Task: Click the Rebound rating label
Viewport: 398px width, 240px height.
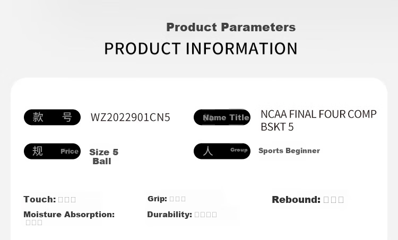Action: 296,200
